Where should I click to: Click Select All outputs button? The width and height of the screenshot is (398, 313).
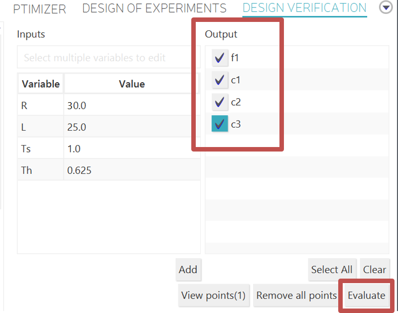click(x=331, y=270)
